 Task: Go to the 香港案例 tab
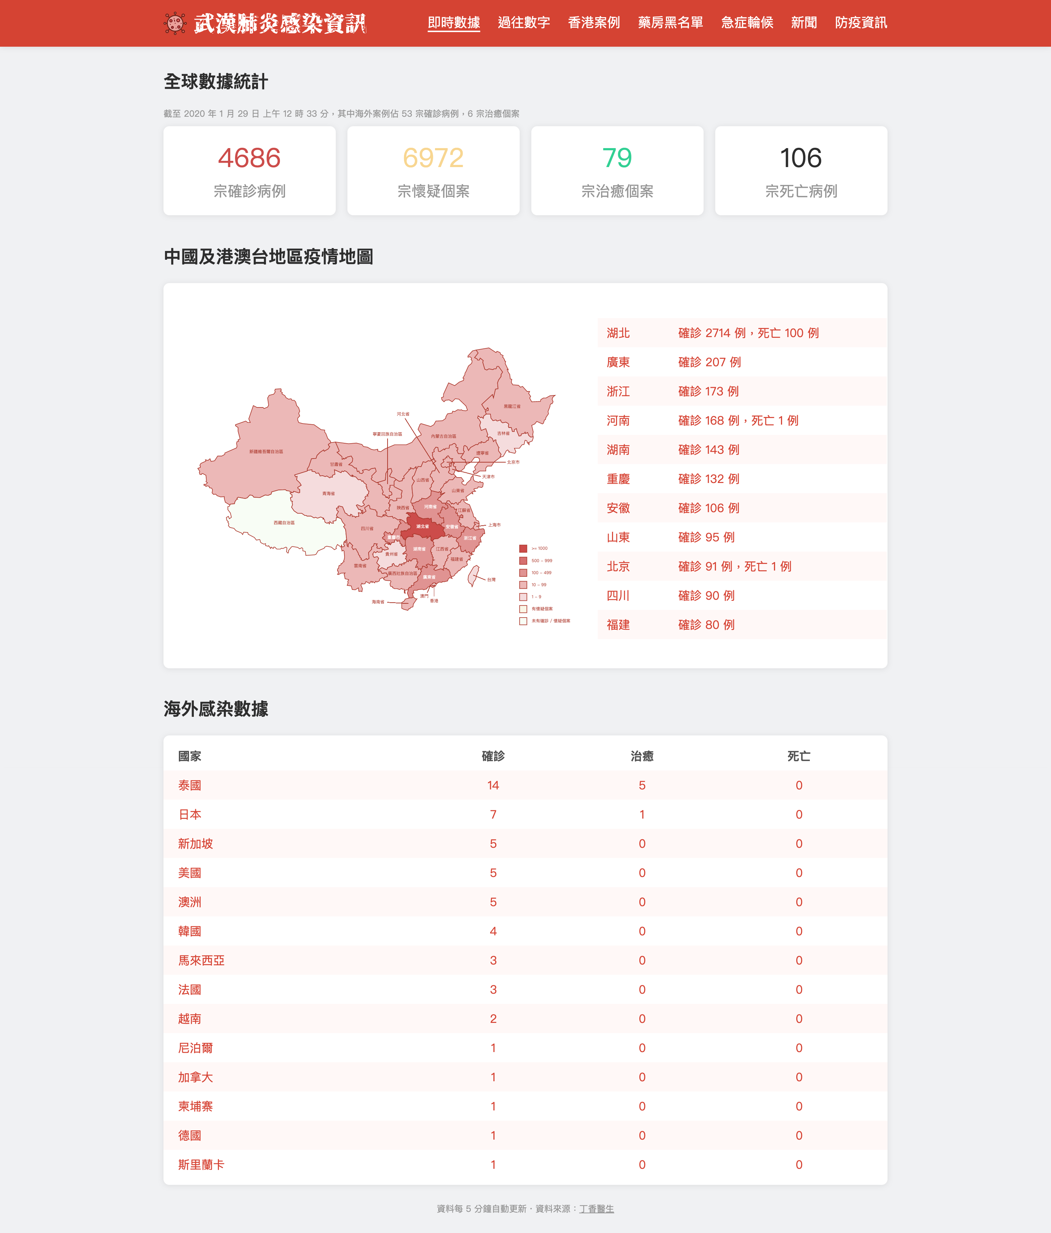pos(594,23)
